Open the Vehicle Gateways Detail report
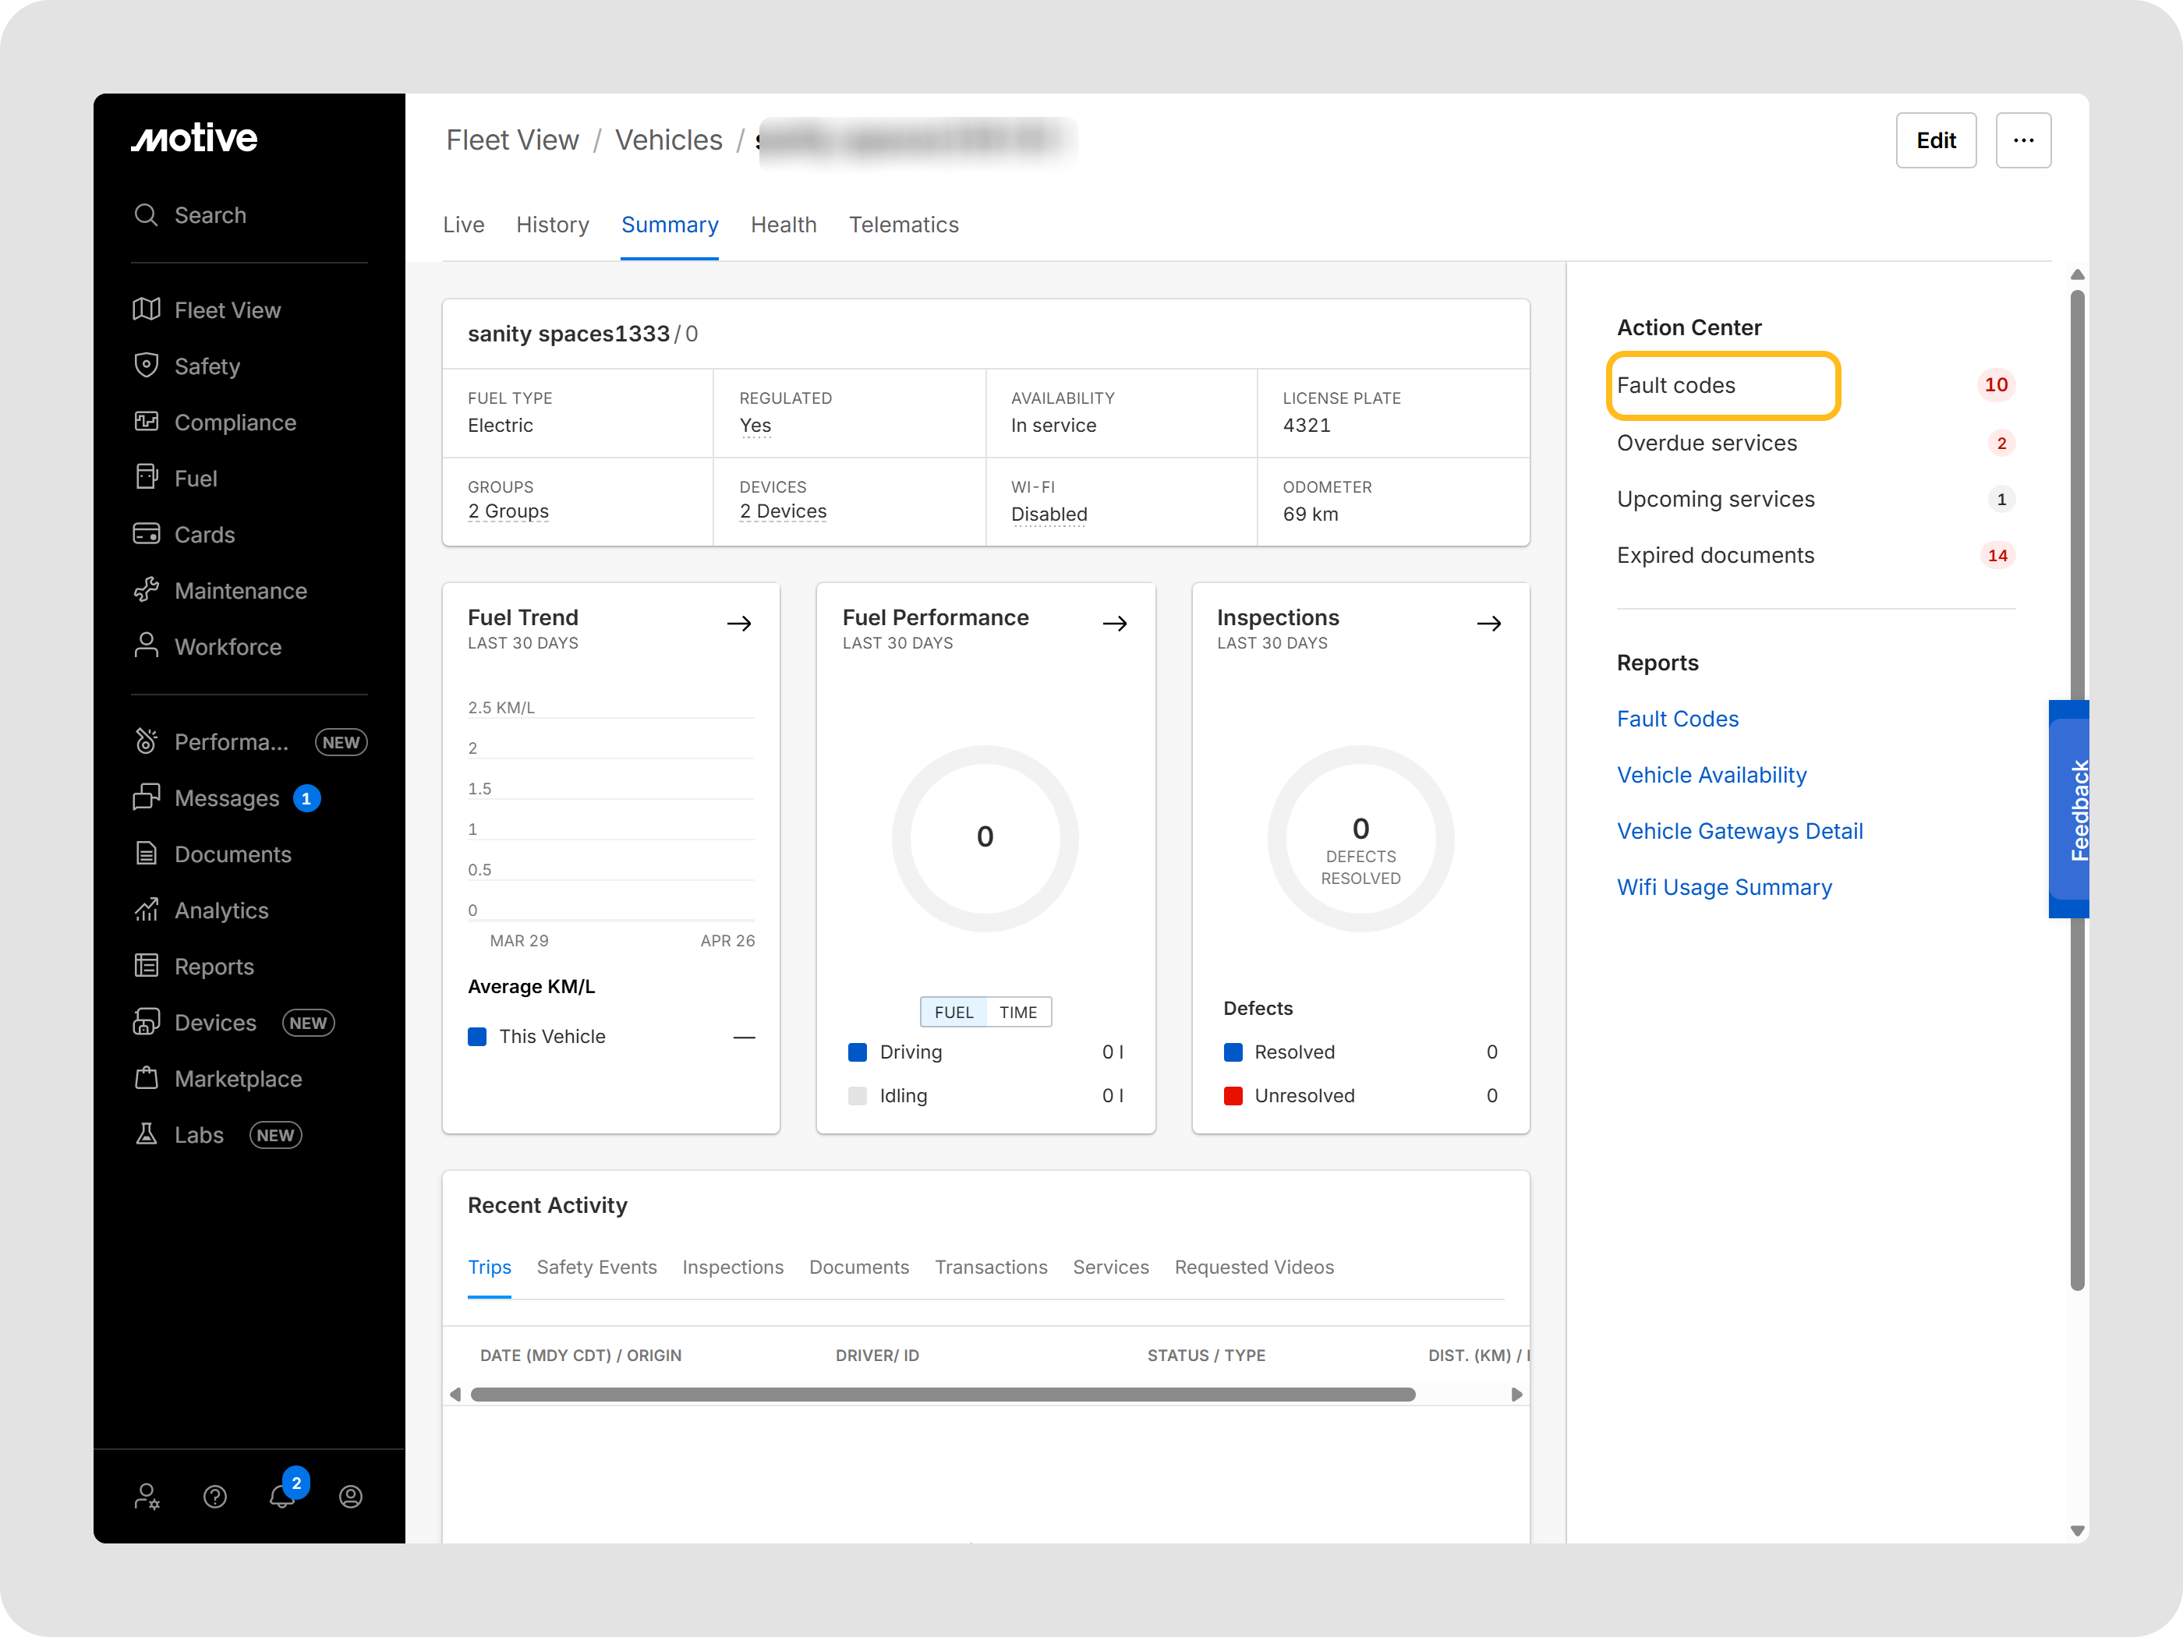This screenshot has height=1637, width=2183. (1740, 831)
